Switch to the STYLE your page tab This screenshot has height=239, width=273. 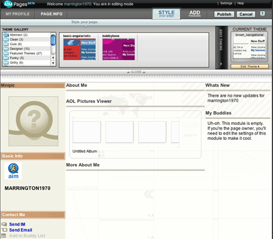click(x=166, y=14)
